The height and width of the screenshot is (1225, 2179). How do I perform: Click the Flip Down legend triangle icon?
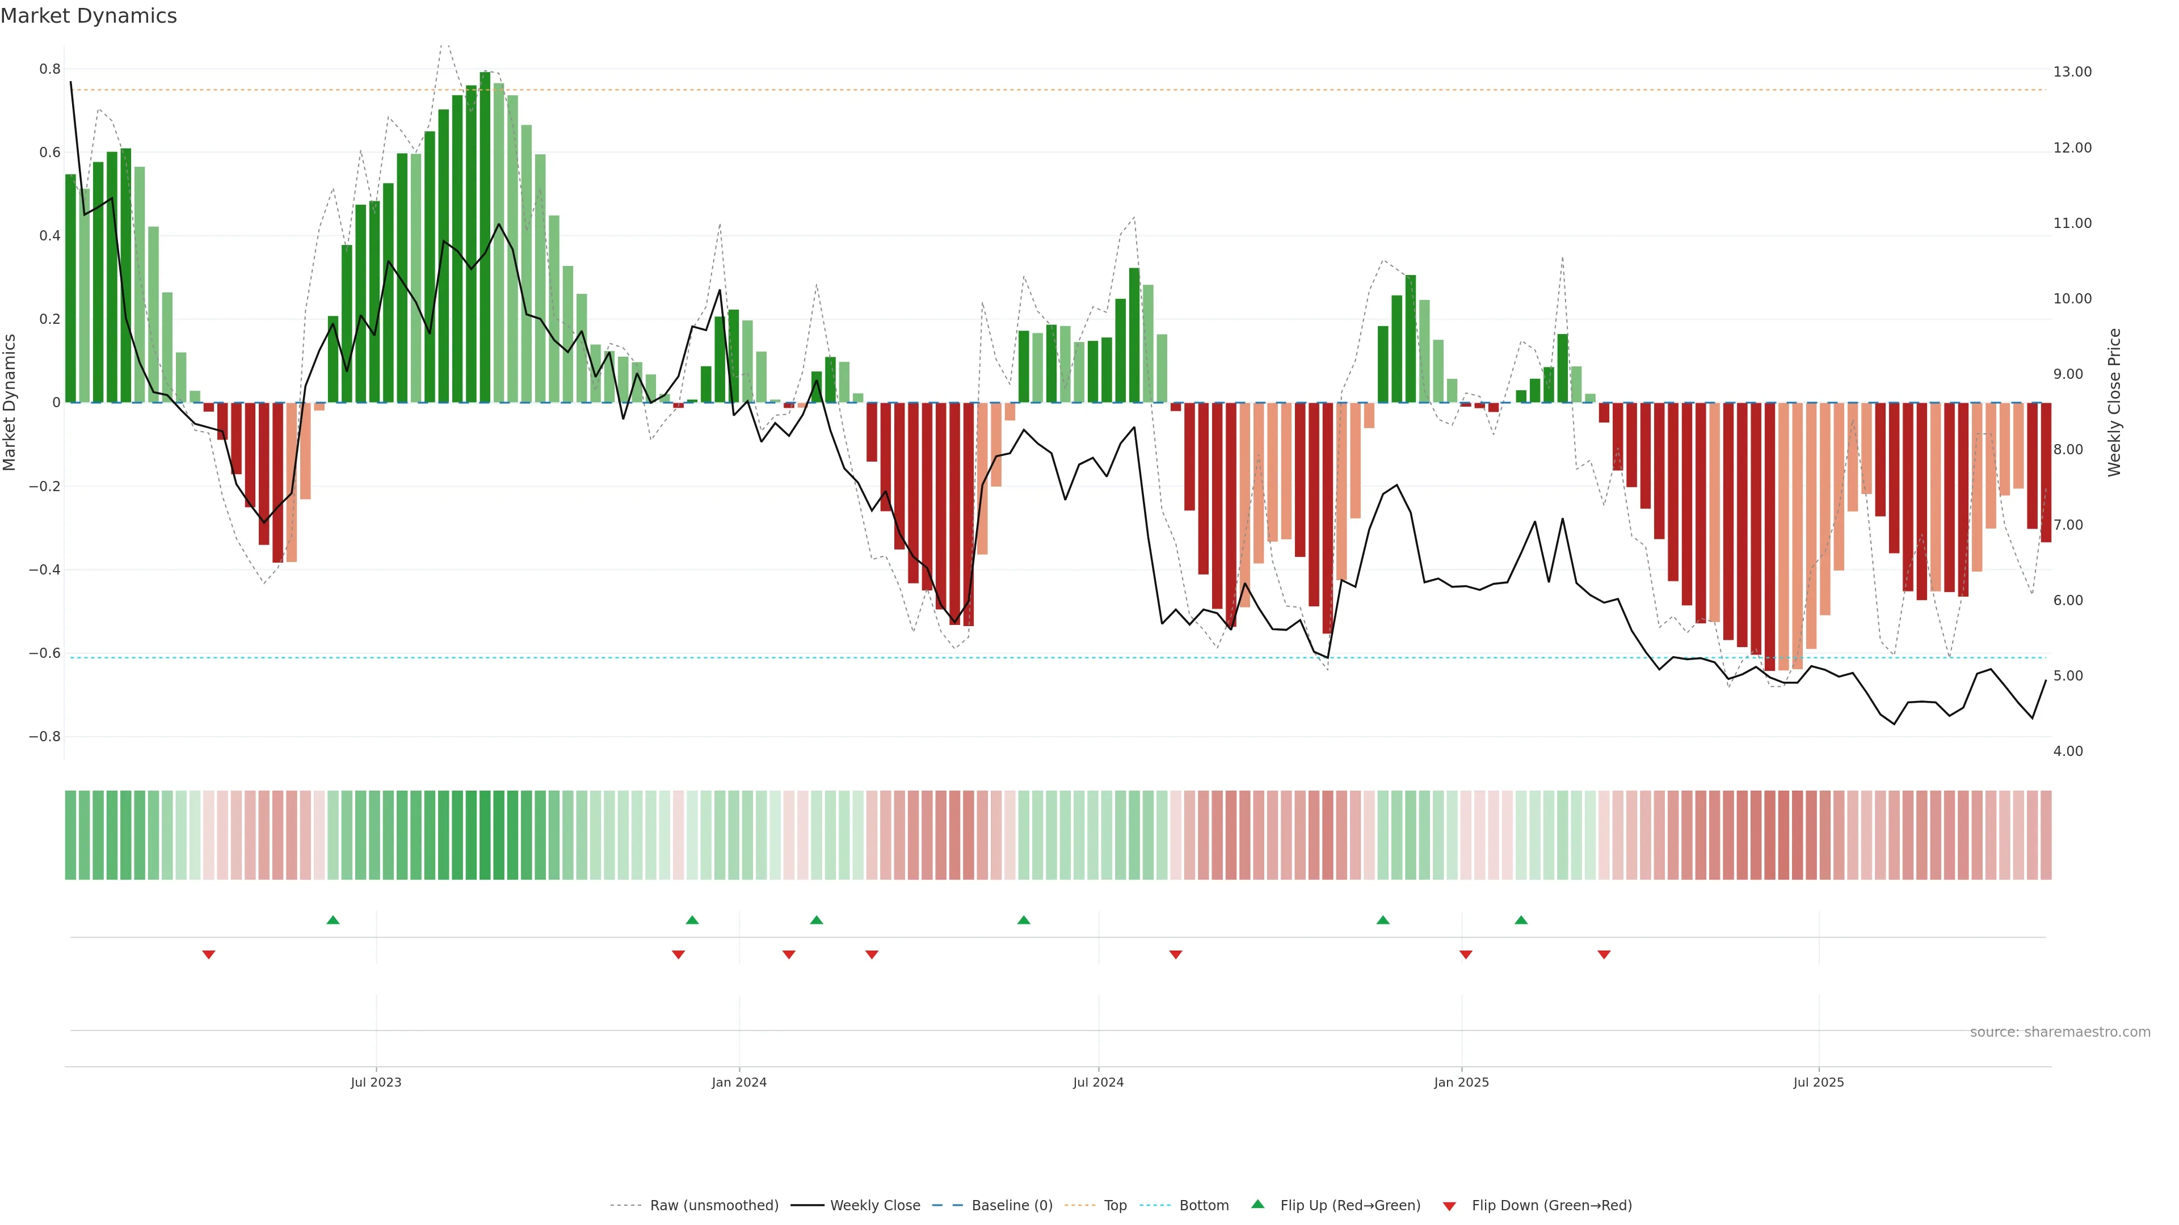pyautogui.click(x=1449, y=1206)
